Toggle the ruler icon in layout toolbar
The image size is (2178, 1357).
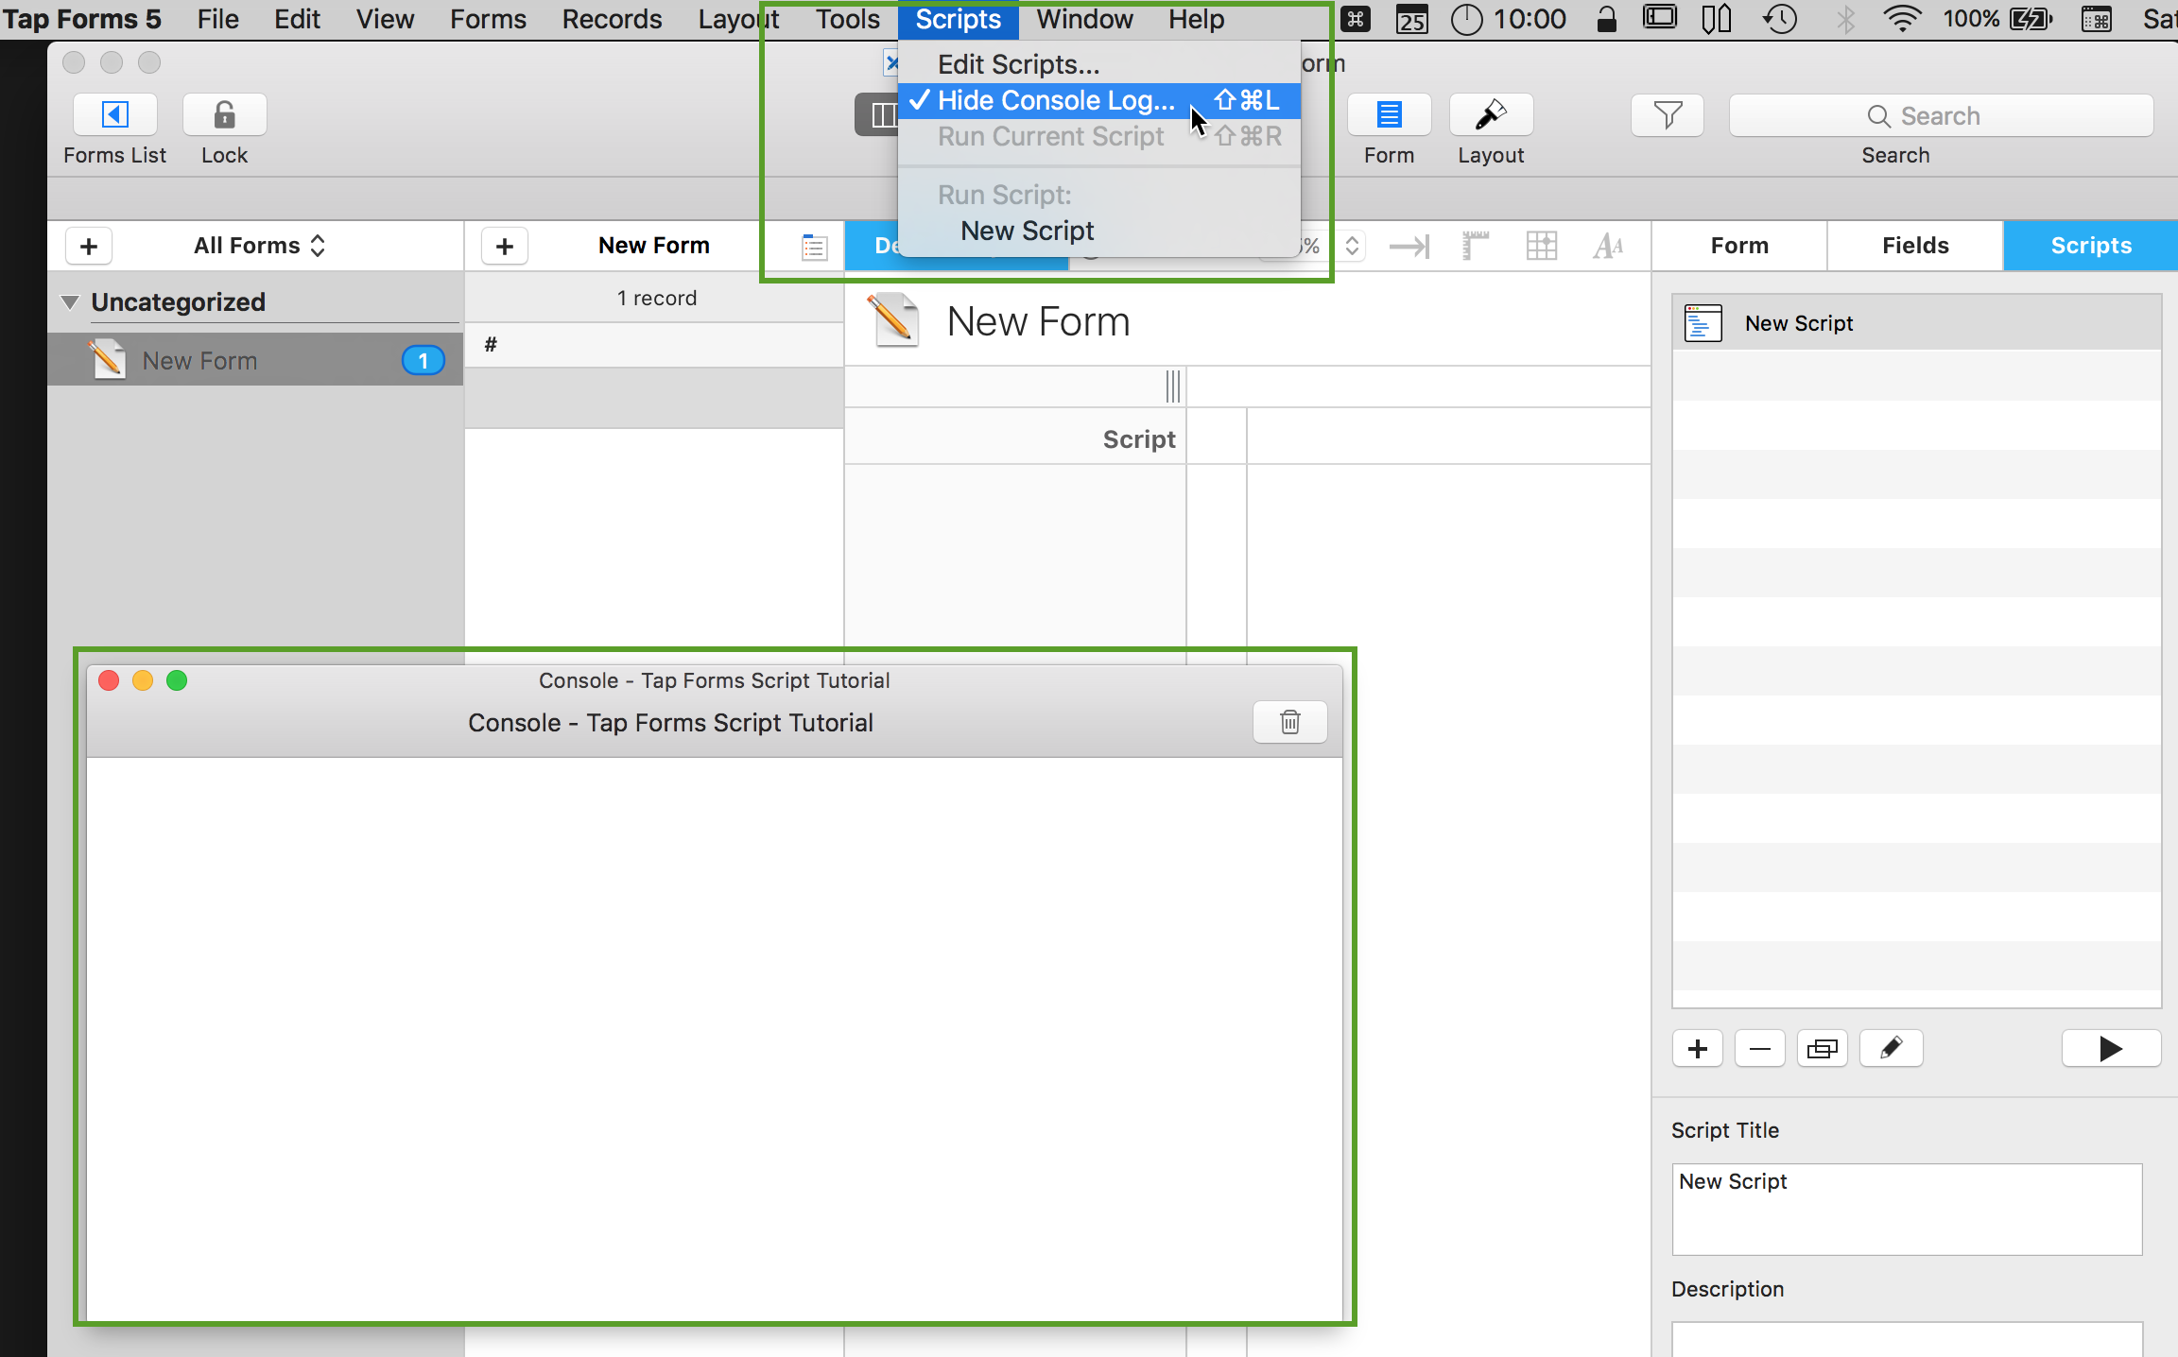click(1475, 247)
